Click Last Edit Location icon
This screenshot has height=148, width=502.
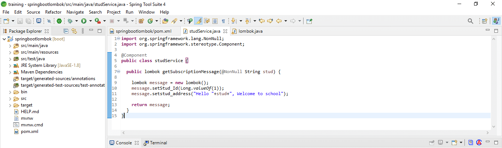[262, 21]
